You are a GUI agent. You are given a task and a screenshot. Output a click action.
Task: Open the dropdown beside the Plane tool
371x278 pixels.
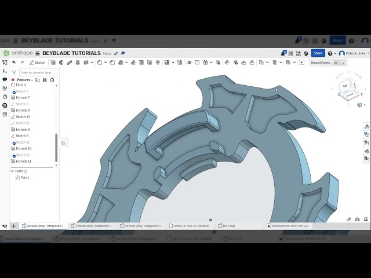tap(267, 63)
